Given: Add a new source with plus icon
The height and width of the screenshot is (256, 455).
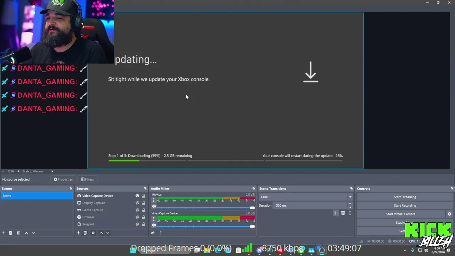Looking at the screenshot, I should [79, 233].
